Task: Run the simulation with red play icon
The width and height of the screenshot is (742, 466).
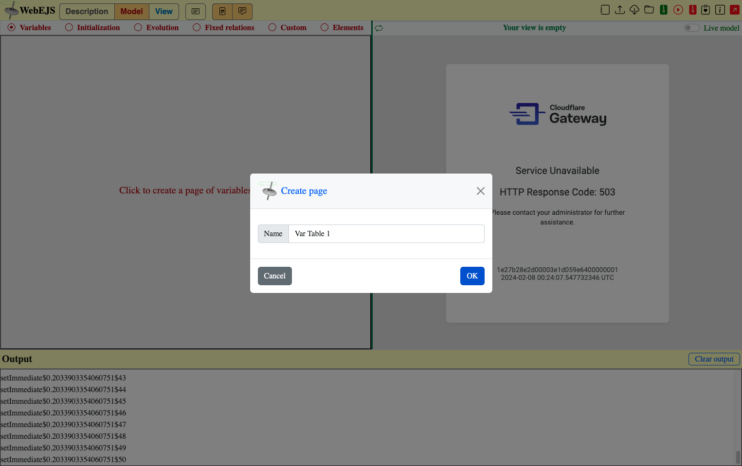Action: pos(678,10)
